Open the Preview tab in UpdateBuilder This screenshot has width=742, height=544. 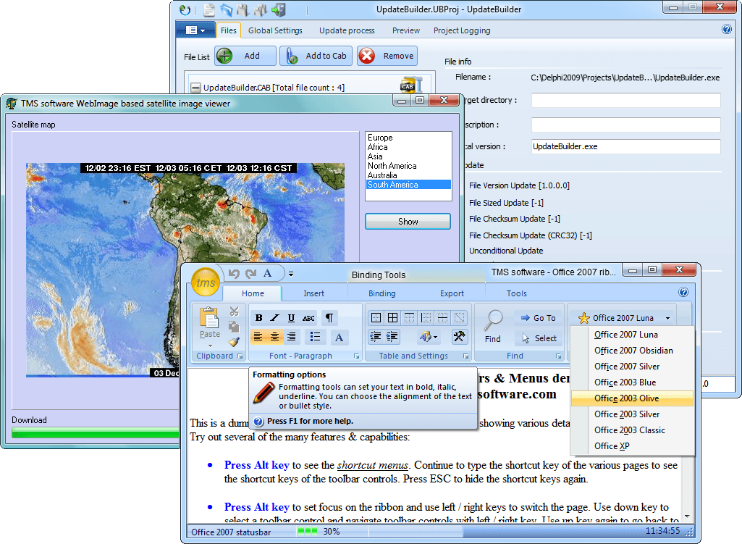coord(405,30)
